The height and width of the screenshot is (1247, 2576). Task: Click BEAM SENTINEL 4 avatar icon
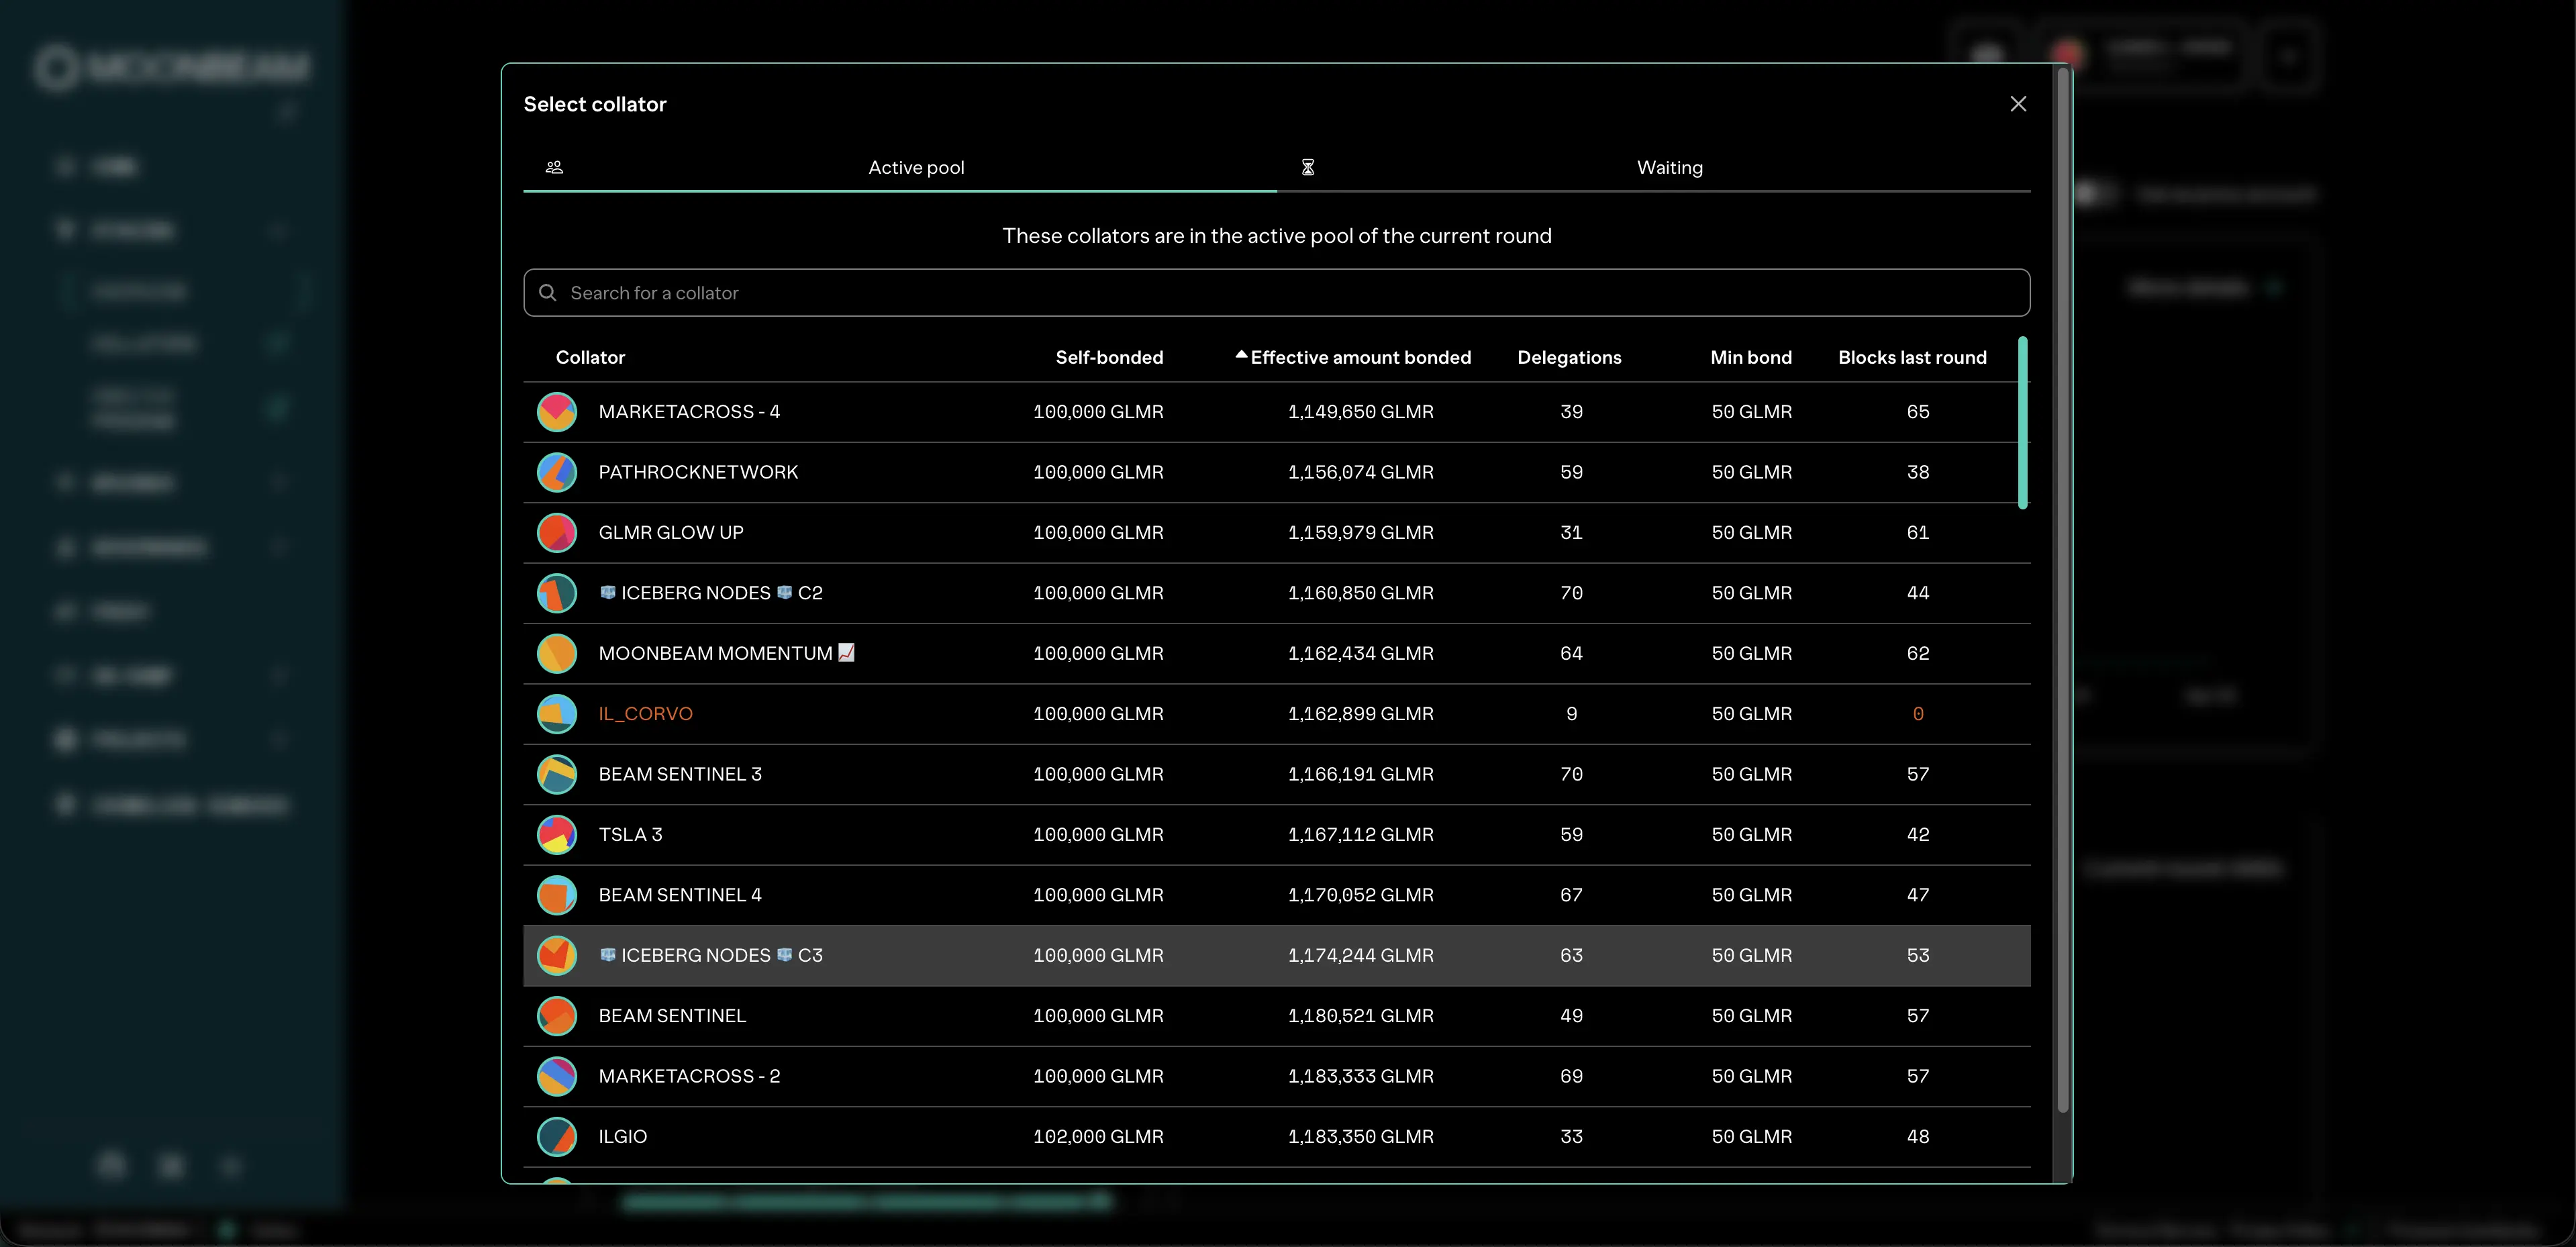557,895
